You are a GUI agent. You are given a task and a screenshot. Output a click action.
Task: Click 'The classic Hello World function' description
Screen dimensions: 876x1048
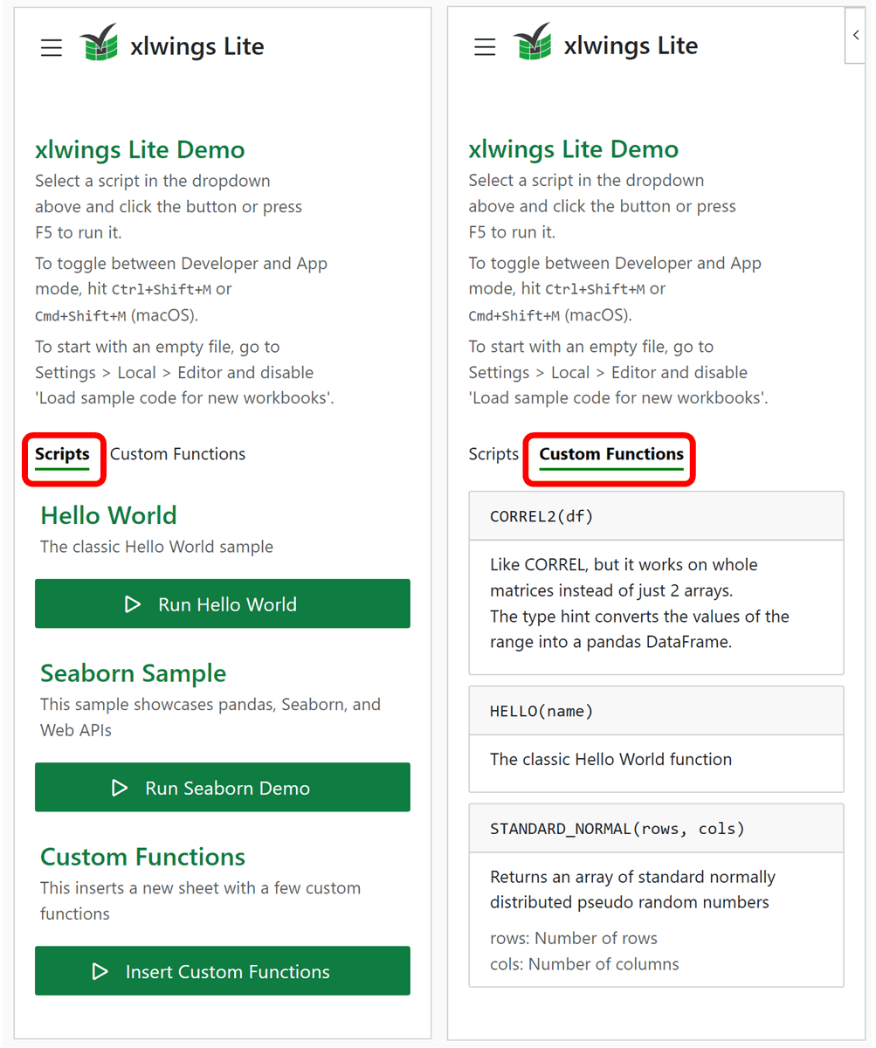(x=610, y=760)
